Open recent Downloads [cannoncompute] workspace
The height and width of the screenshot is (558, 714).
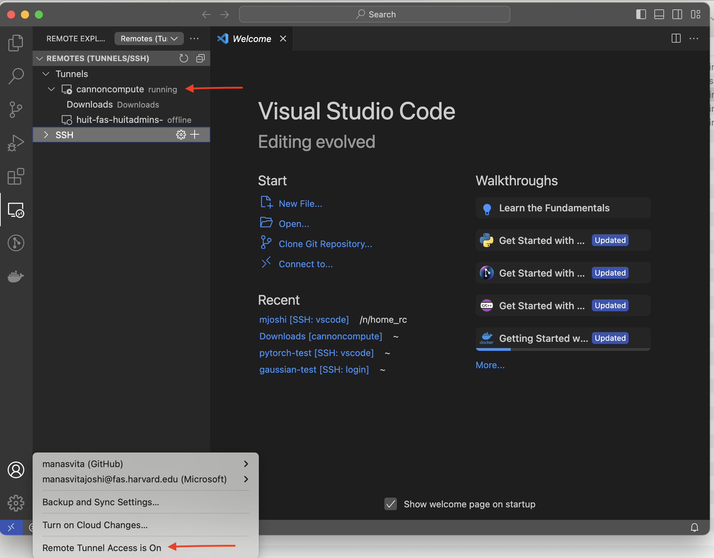(x=321, y=336)
